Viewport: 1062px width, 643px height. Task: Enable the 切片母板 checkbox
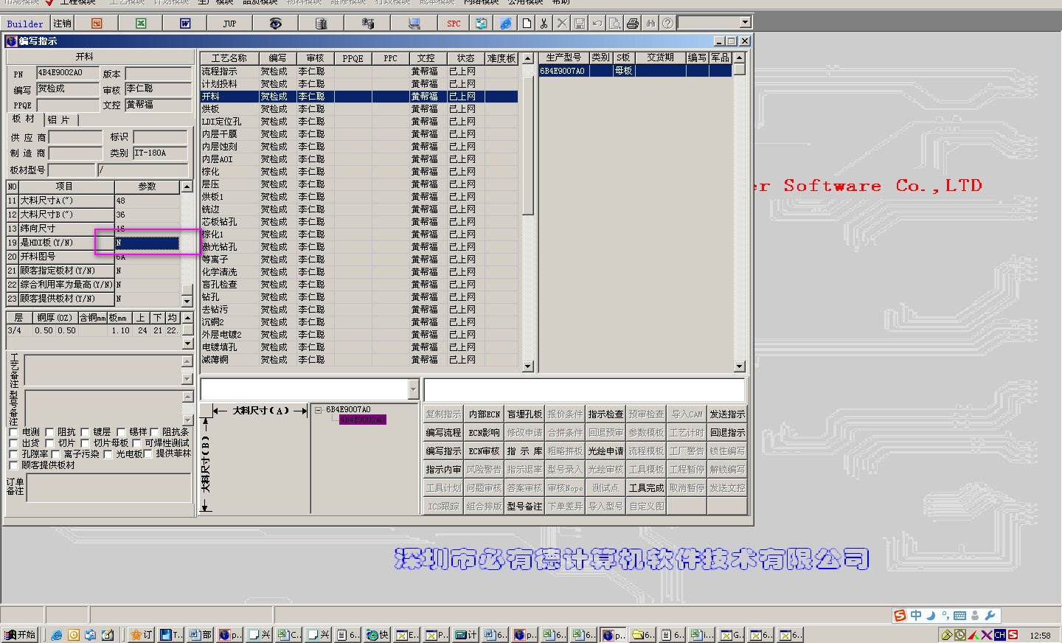(86, 443)
